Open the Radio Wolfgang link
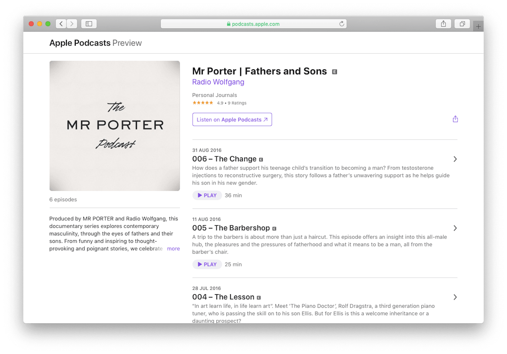This screenshot has height=354, width=507. (218, 82)
